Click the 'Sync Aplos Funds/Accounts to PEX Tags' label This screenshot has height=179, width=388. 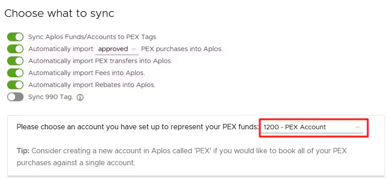(x=92, y=37)
